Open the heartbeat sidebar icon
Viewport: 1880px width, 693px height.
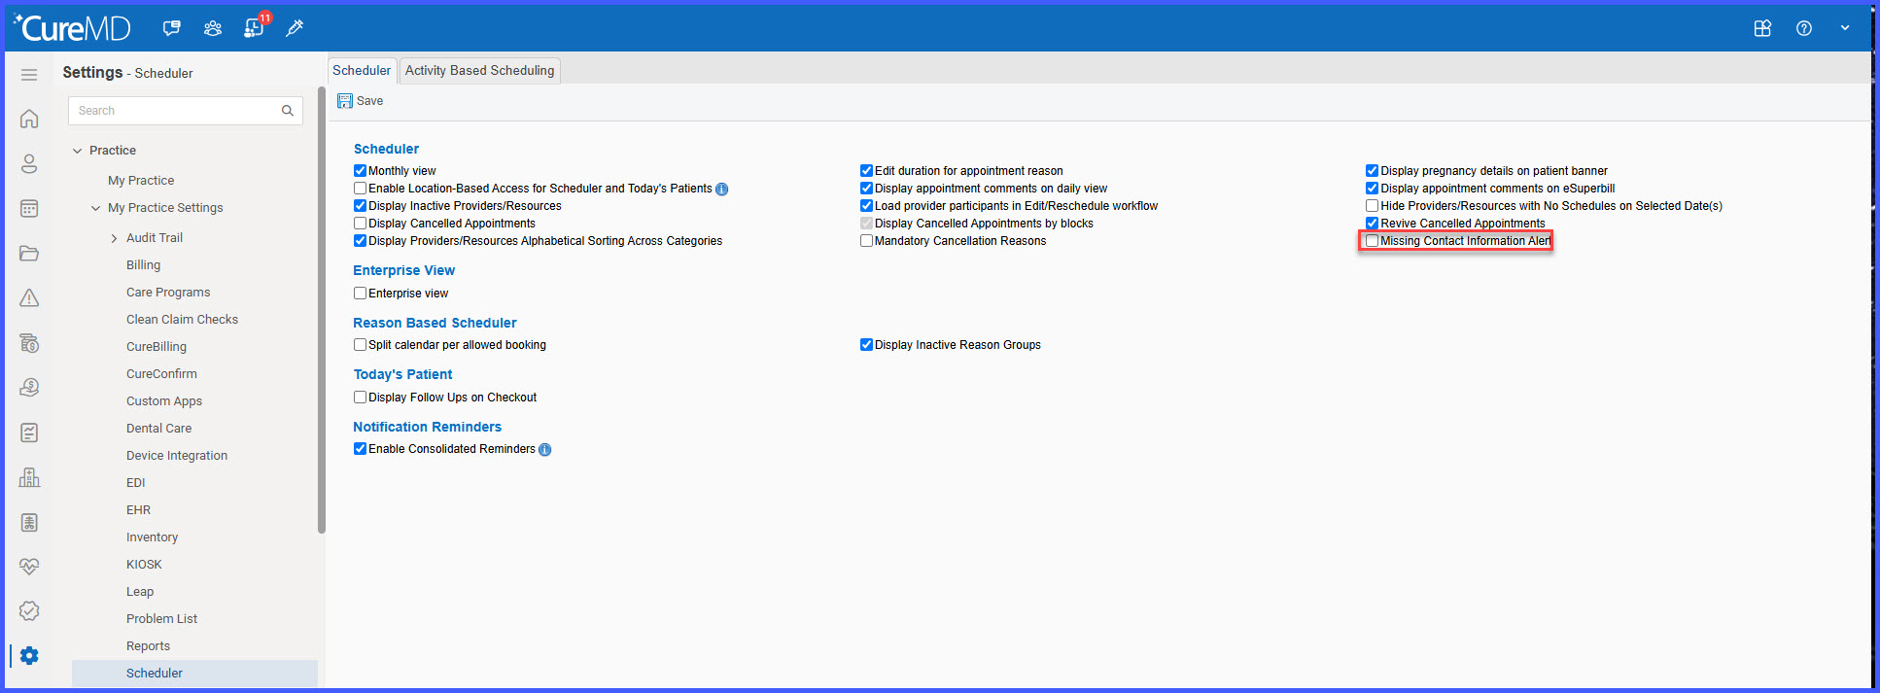[x=29, y=567]
